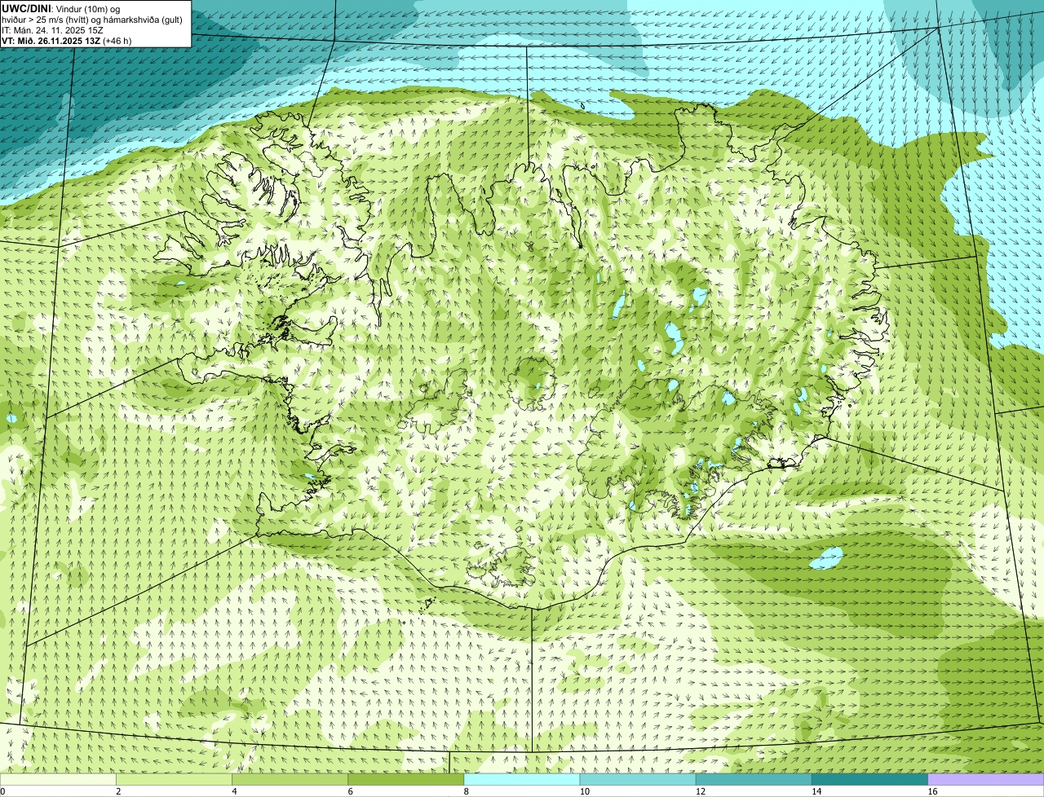The image size is (1044, 797).
Task: Click the 'UWC/DINI: Vindur (10m) og' title line
Action: point(61,8)
